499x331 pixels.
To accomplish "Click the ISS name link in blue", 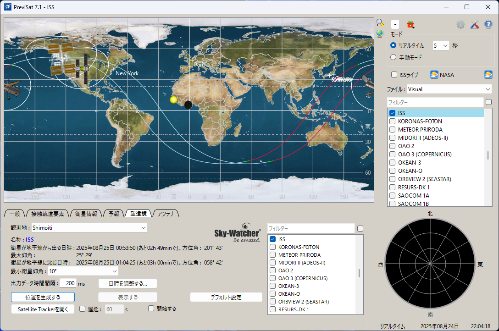I will [x=30, y=239].
